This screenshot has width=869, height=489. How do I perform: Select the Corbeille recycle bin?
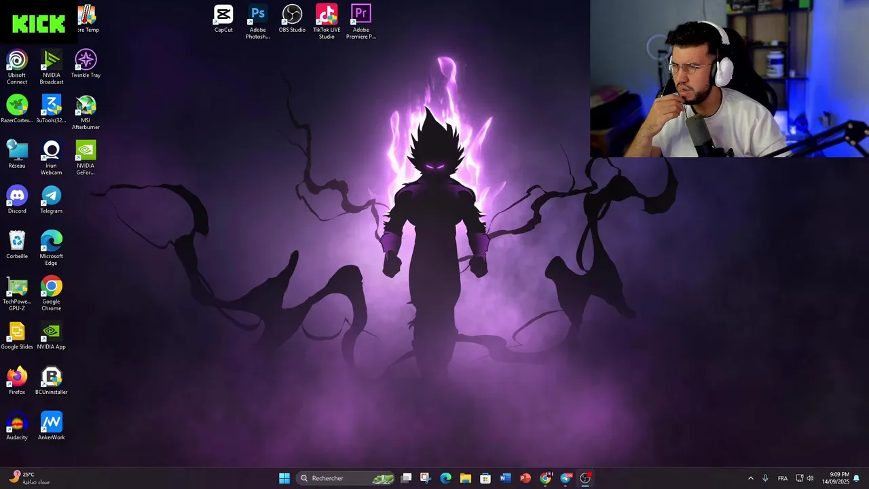(x=17, y=244)
